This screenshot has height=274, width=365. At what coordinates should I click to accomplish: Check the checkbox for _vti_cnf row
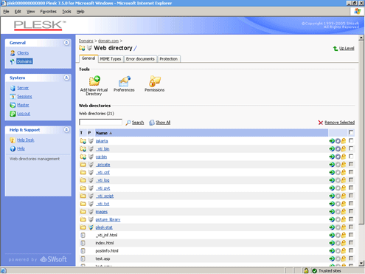351,172
